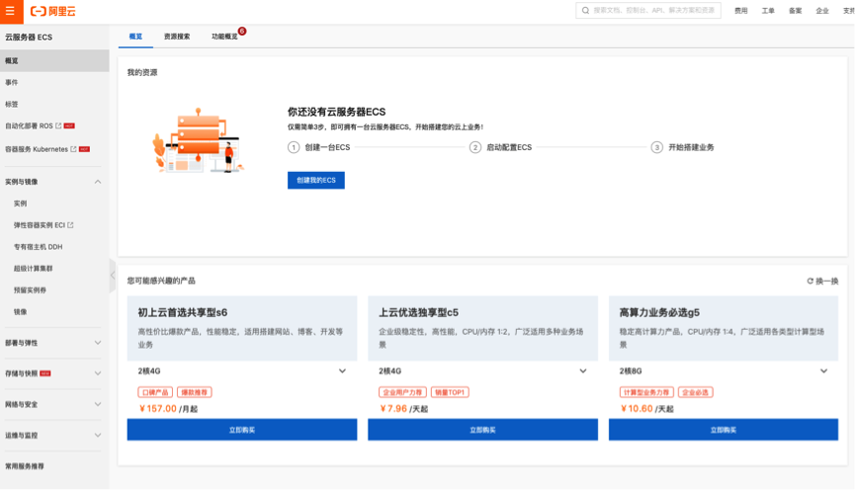Expand the 部署与弹性 section
This screenshot has height=490, width=855.
[98, 343]
